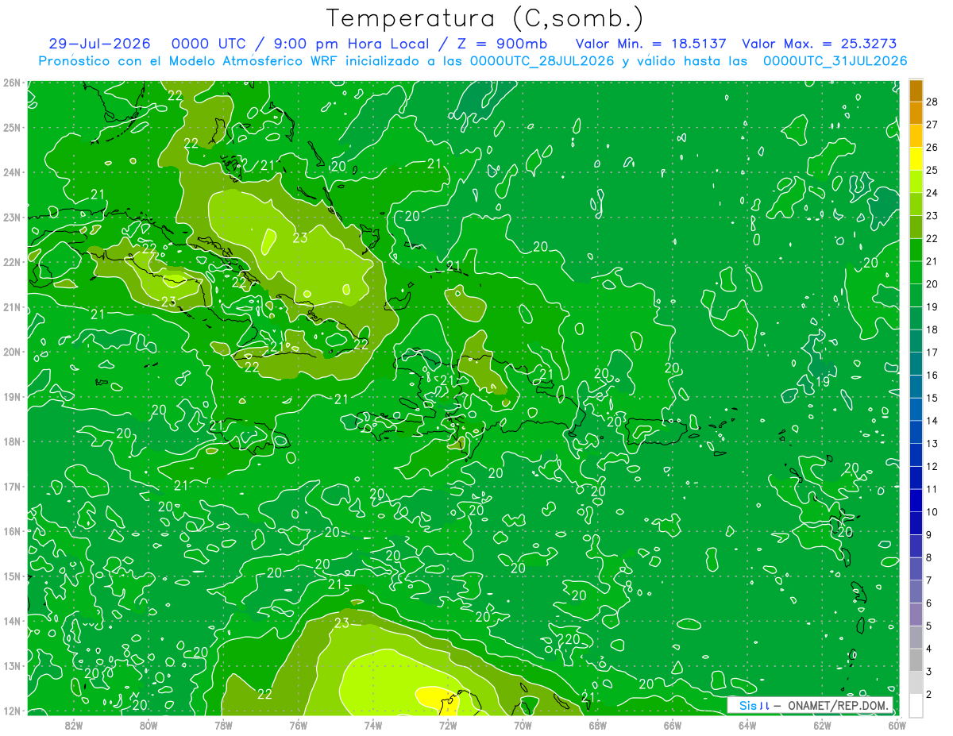Click the legend value label '7'
The width and height of the screenshot is (953, 736).
tap(929, 581)
